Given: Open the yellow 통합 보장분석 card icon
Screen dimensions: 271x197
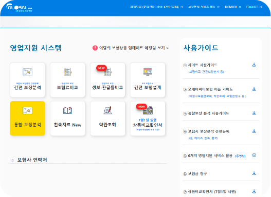Looking at the screenshot, I should 27,110.
